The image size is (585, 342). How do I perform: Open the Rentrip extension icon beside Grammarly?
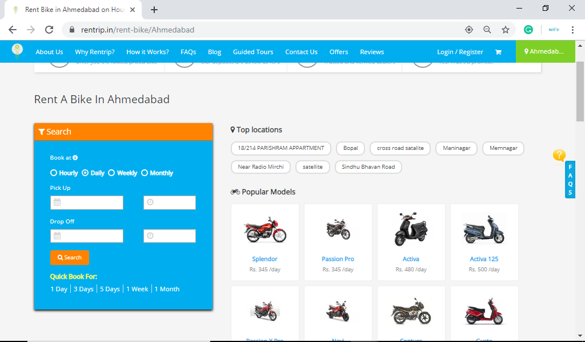tap(554, 30)
